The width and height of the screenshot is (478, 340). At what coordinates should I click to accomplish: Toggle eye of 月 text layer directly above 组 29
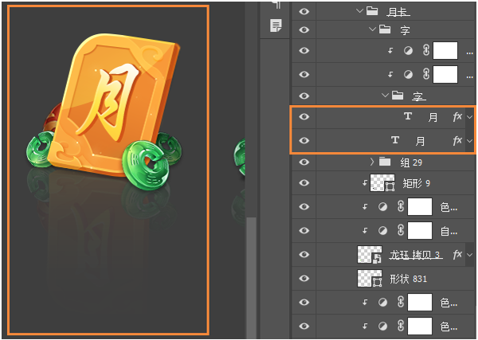[x=304, y=140]
